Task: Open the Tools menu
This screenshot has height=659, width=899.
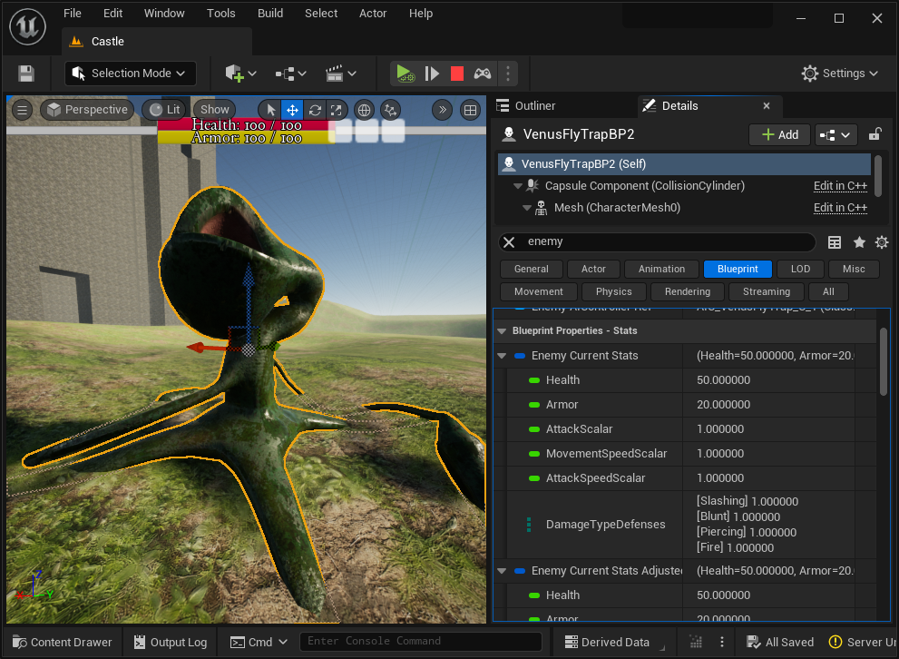Action: (220, 14)
